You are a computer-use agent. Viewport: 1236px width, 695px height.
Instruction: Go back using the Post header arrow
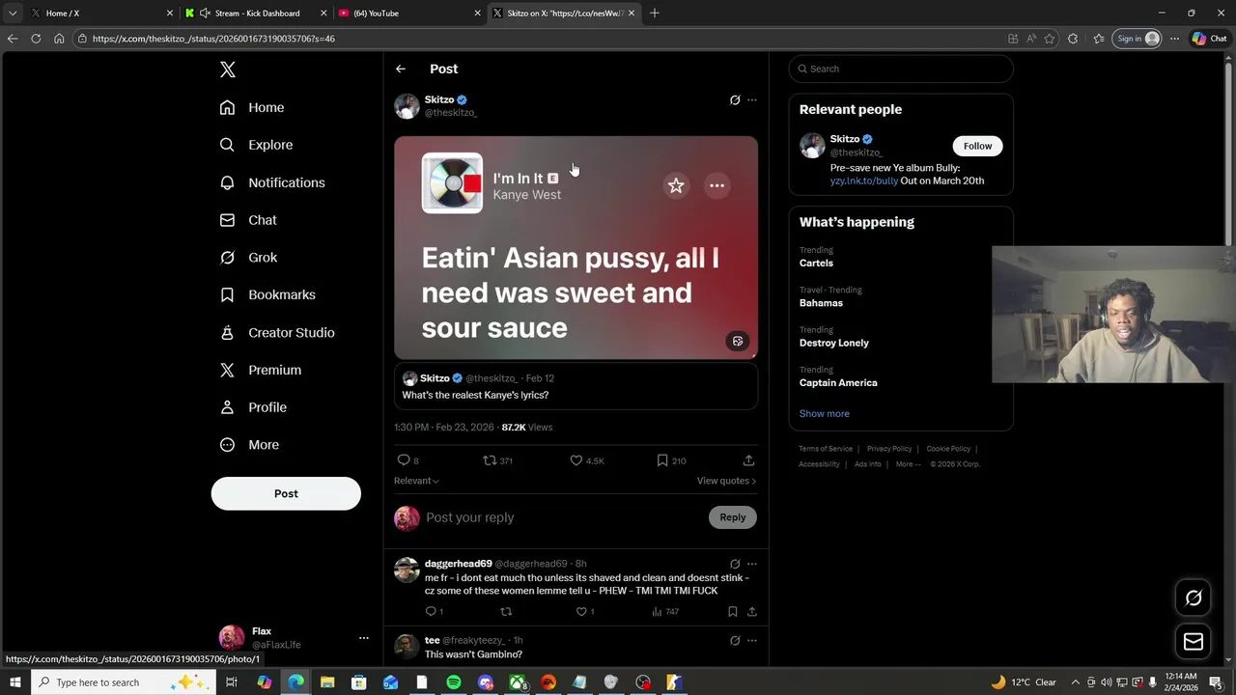(x=401, y=69)
